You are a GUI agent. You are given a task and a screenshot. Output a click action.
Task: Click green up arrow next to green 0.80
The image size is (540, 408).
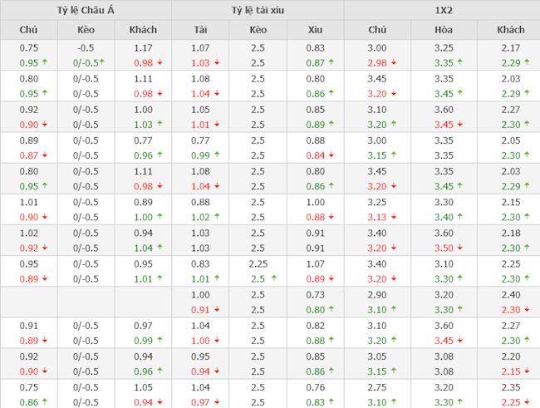click(331, 309)
